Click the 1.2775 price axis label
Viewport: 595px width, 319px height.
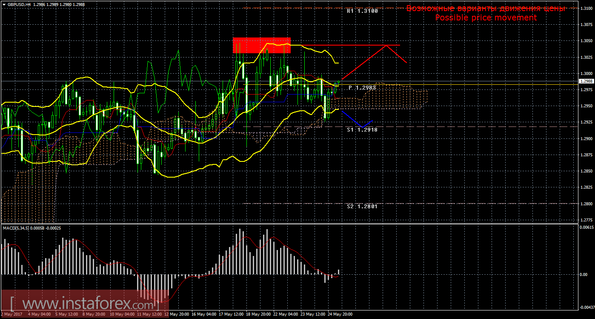586,220
